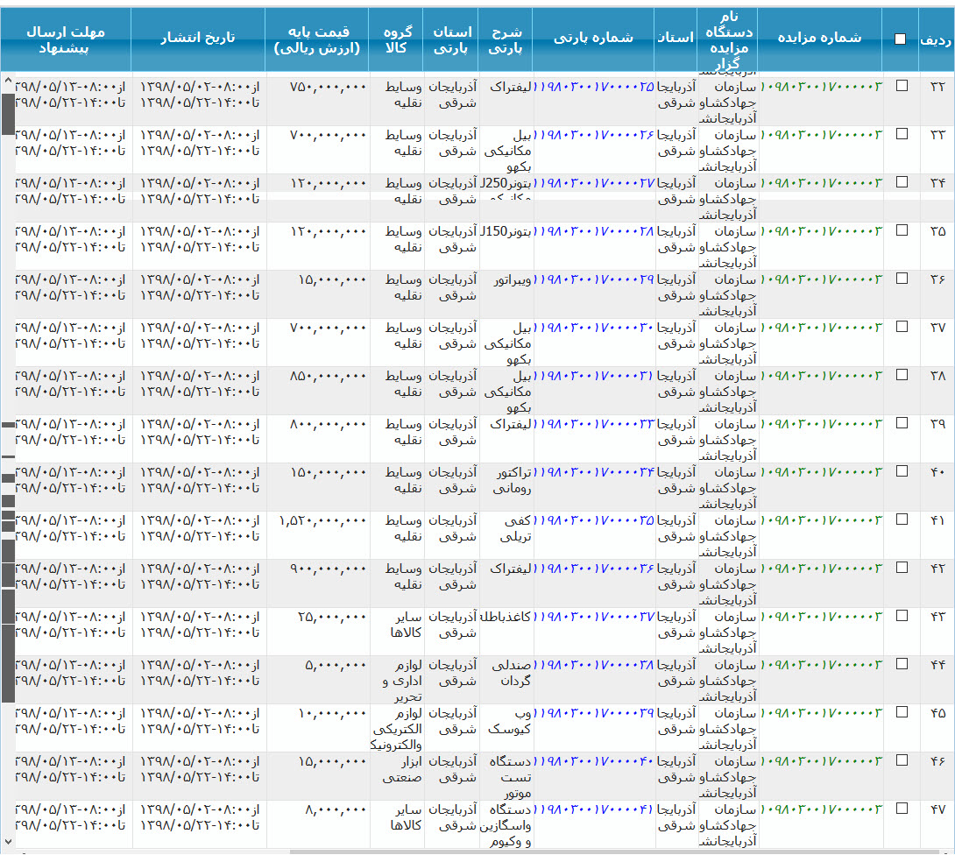Tick the select-all checkbox in the header
Viewport: 955px width, 855px height.
(x=901, y=39)
